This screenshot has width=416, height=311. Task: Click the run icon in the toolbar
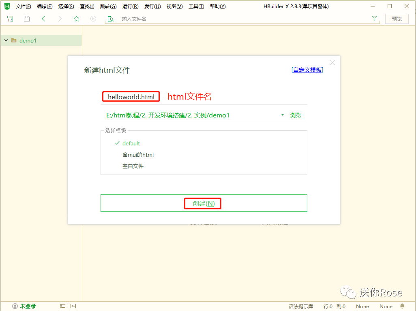pyautogui.click(x=93, y=19)
